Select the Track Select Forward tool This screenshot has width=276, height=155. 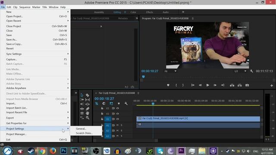(x=82, y=99)
